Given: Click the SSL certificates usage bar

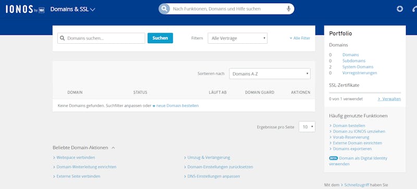Looking at the screenshot, I should point(365,93).
